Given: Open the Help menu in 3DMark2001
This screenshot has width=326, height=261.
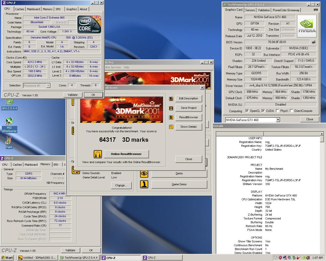Looking at the screenshot, I should coord(126,67).
